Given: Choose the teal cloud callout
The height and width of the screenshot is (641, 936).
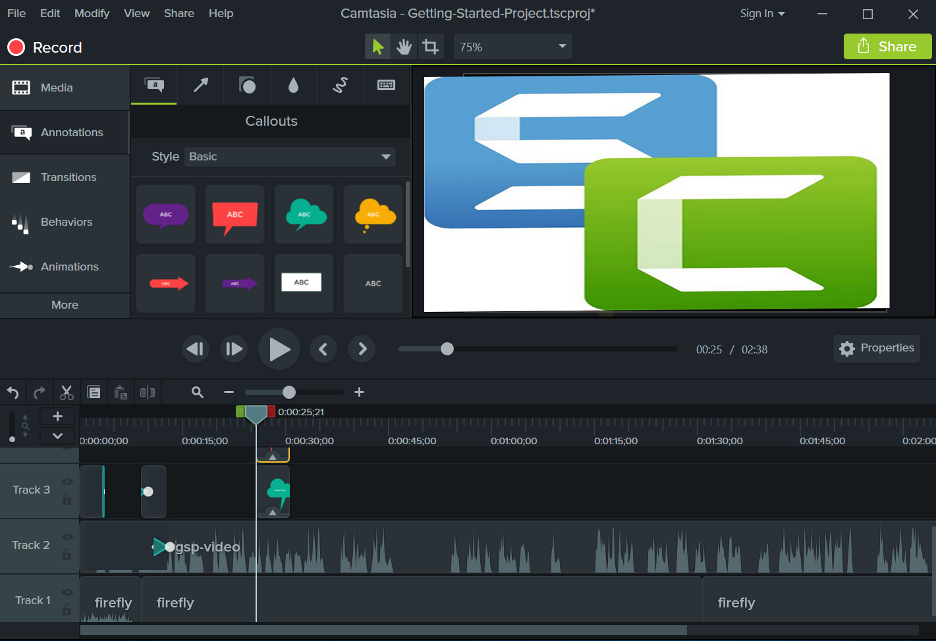Looking at the screenshot, I should pyautogui.click(x=304, y=215).
